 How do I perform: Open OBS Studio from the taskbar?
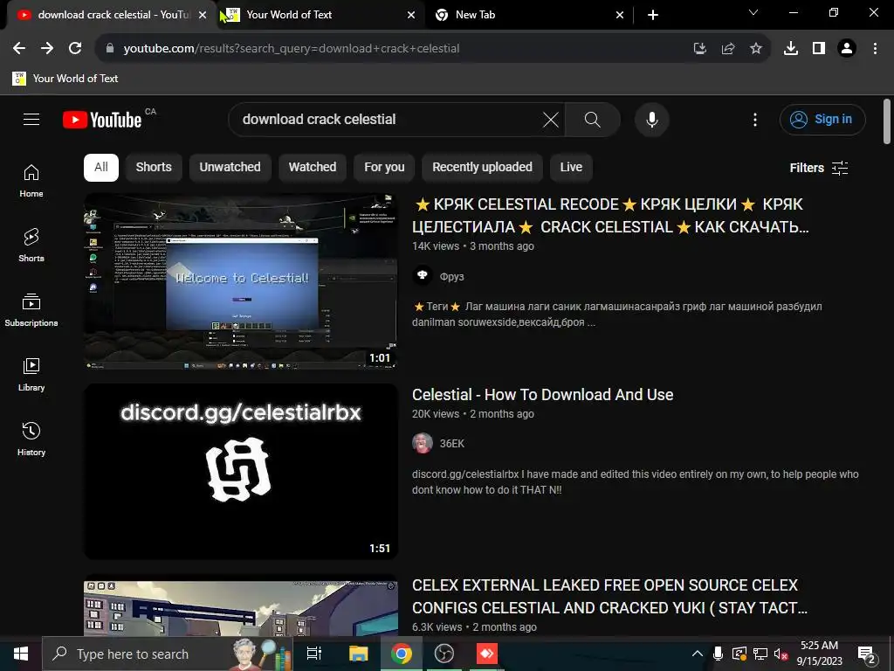tap(444, 654)
